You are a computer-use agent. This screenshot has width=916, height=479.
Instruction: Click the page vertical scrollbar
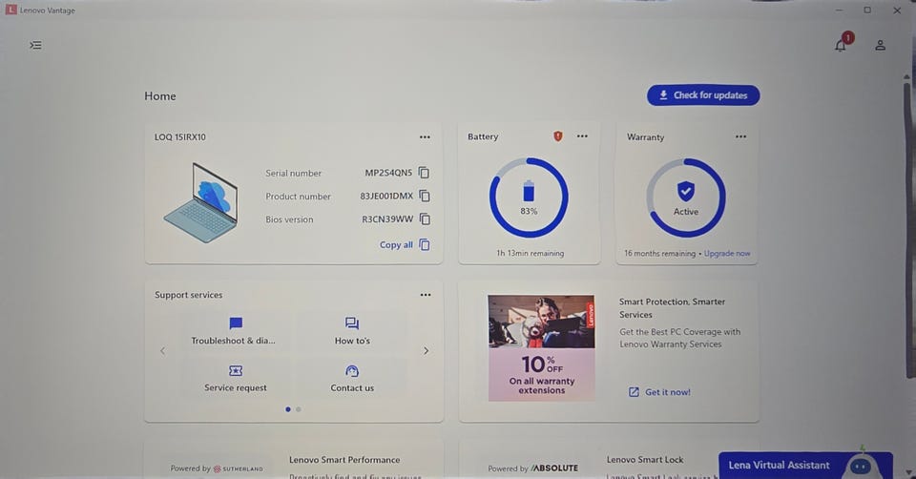(907, 231)
